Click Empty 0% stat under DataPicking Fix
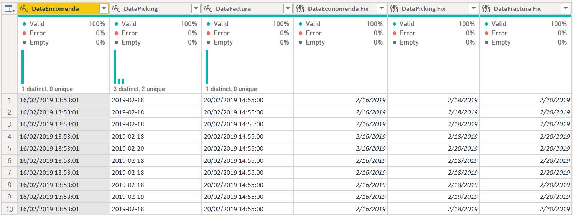 [x=434, y=42]
